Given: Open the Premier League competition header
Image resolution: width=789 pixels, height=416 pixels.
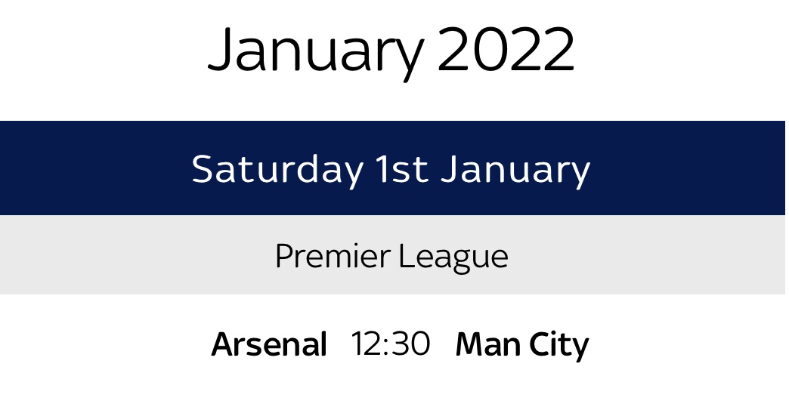Looking at the screenshot, I should point(392,254).
